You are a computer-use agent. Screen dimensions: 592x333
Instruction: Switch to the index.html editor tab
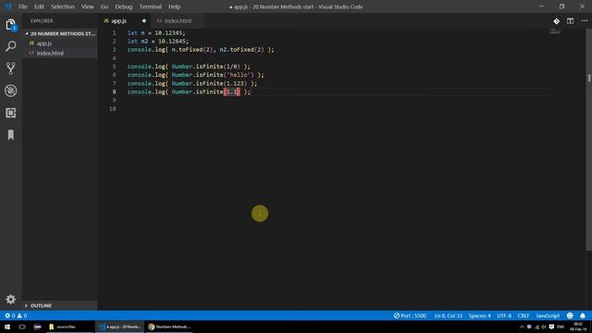(178, 20)
